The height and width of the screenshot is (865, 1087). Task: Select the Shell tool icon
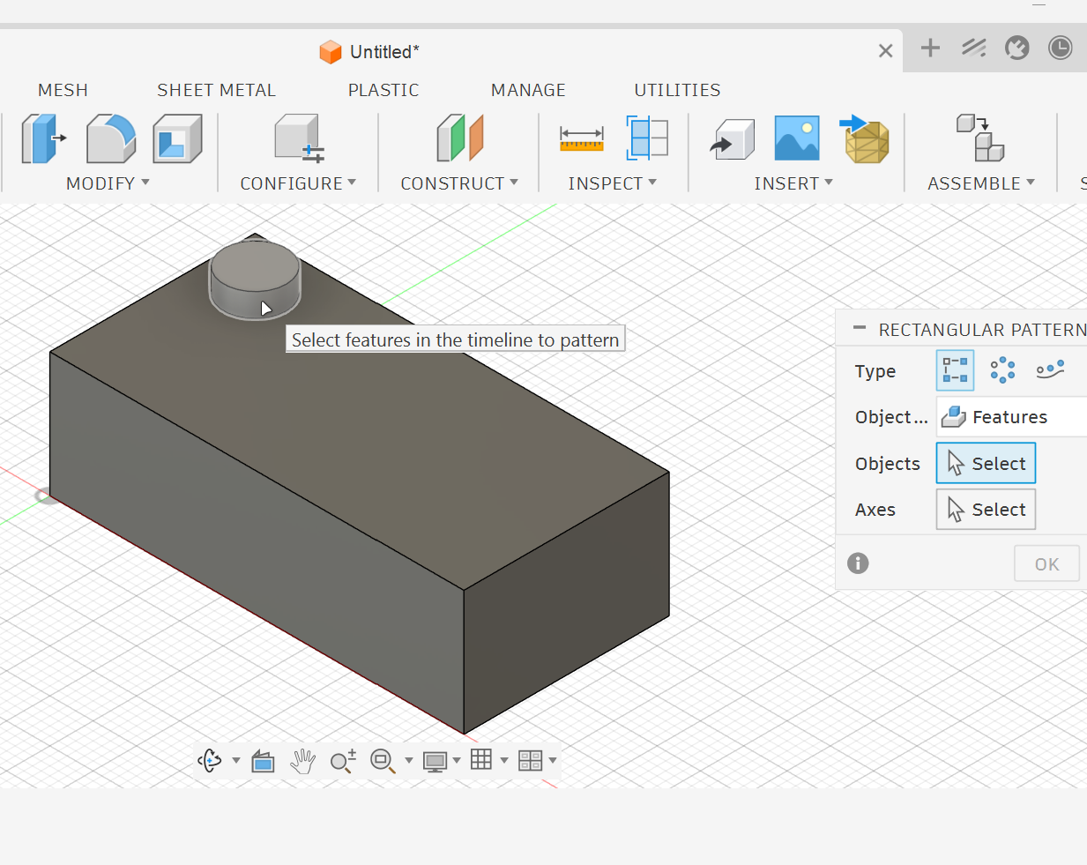click(x=177, y=138)
